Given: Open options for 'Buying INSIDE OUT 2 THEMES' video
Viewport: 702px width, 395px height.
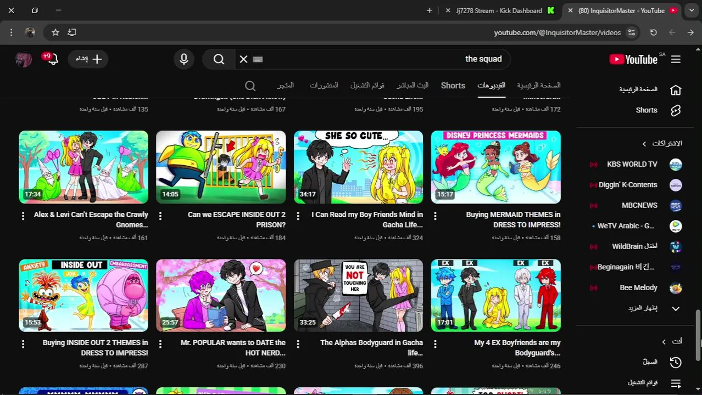Looking at the screenshot, I should (x=23, y=345).
